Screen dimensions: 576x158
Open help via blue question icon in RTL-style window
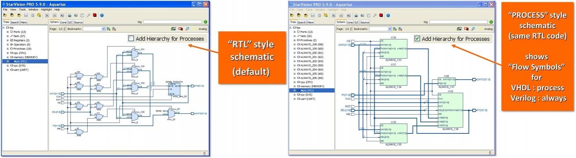[x=102, y=15]
